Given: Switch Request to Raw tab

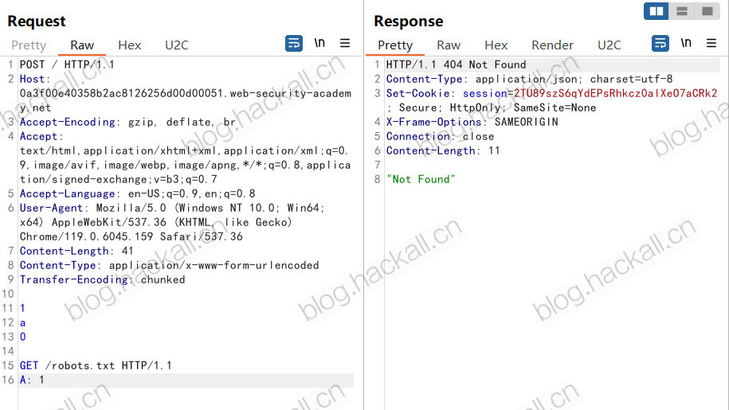Looking at the screenshot, I should [82, 45].
